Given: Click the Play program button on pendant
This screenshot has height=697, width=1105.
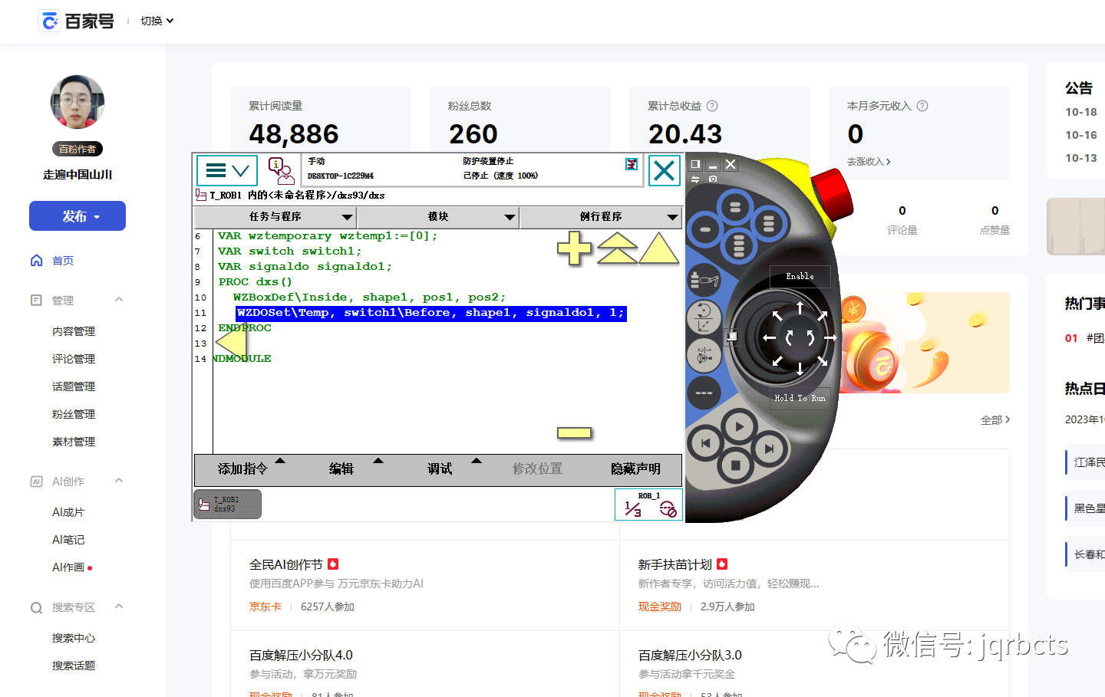Looking at the screenshot, I should [740, 426].
